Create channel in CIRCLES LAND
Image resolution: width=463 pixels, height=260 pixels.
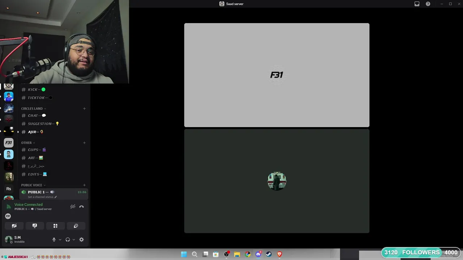tap(84, 108)
